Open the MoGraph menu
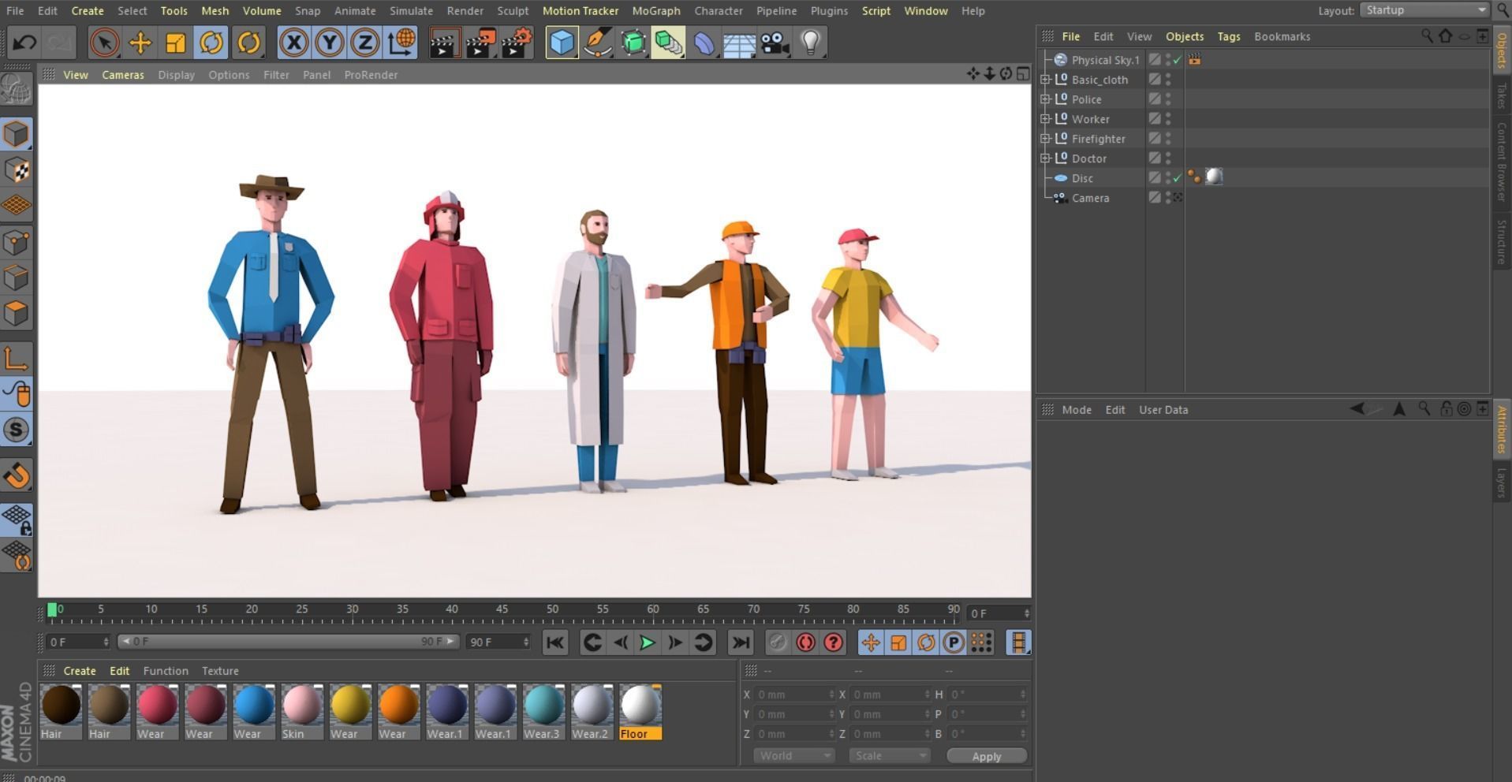The height and width of the screenshot is (782, 1512). pyautogui.click(x=656, y=11)
